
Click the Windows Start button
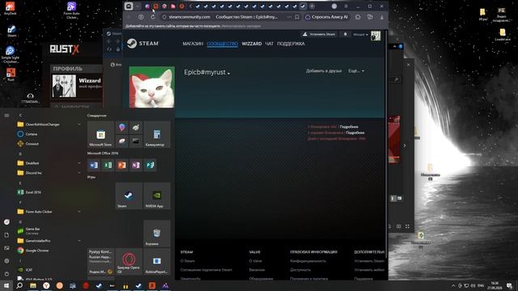tap(6, 285)
